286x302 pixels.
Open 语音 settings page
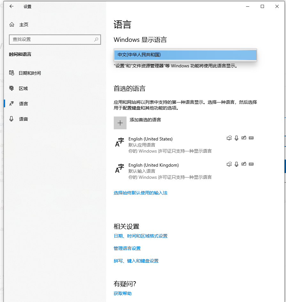coord(23,119)
